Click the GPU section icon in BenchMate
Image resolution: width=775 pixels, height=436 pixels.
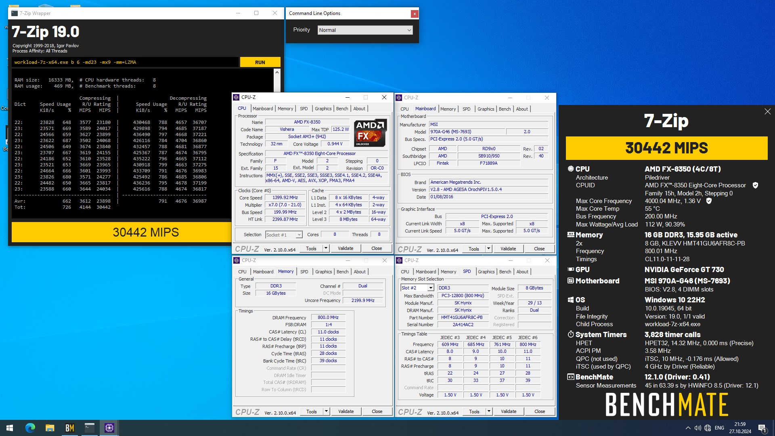(571, 269)
